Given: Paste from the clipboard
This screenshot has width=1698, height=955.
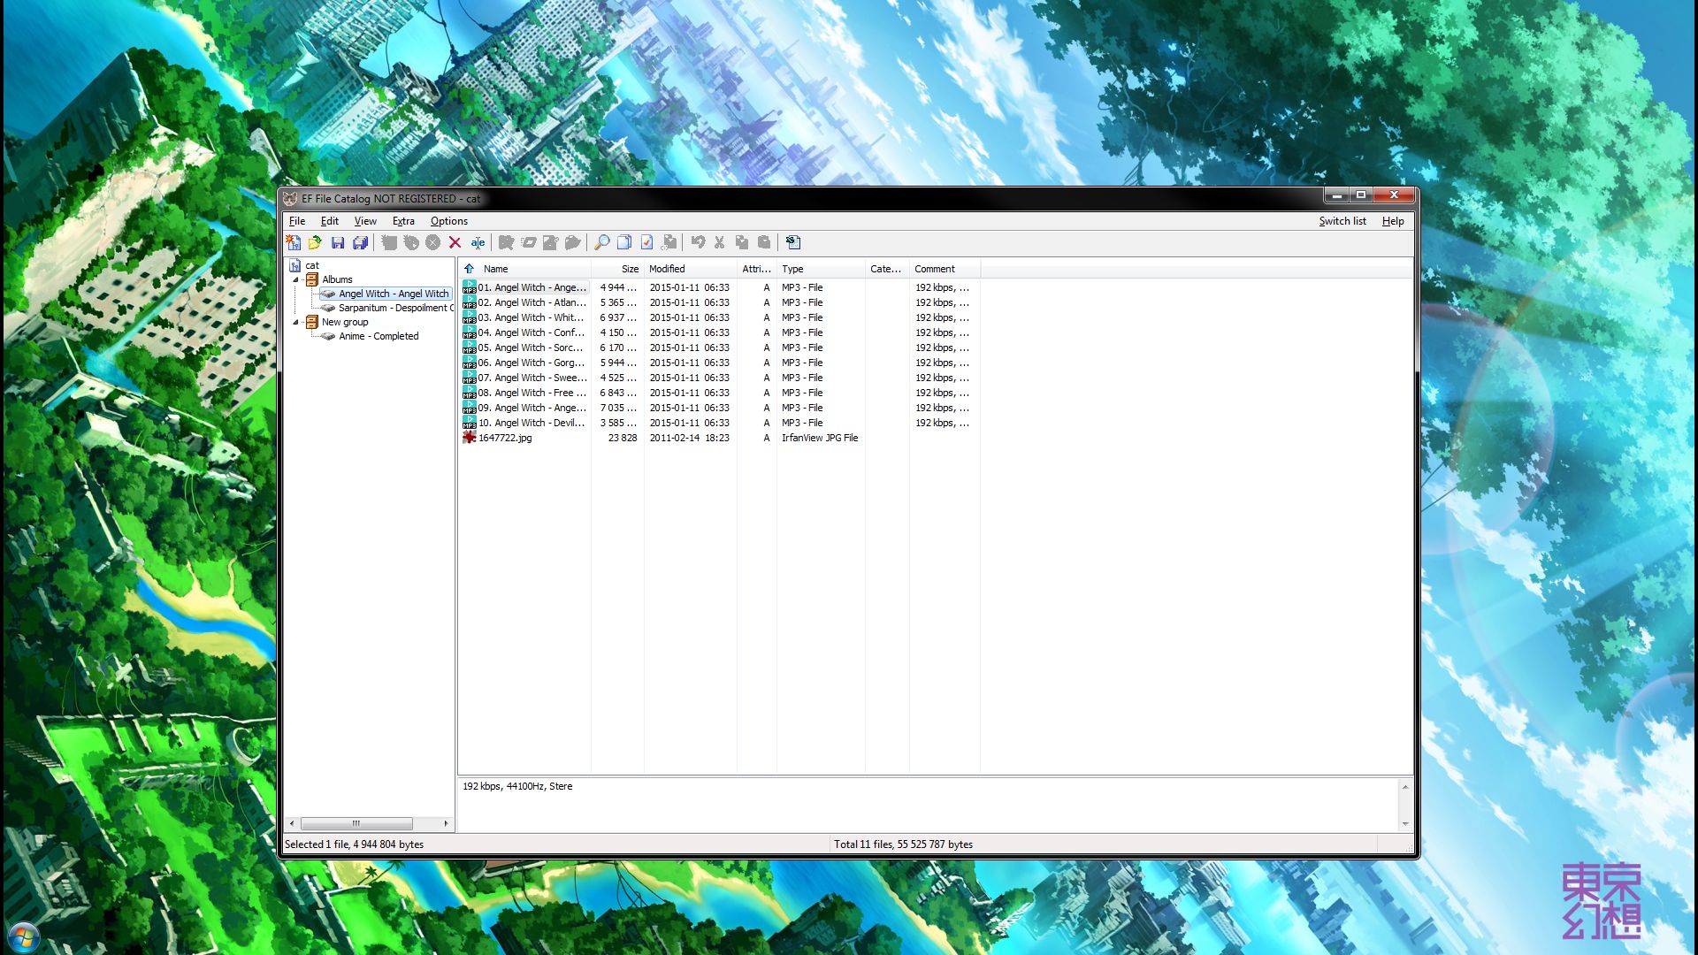Looking at the screenshot, I should pos(765,242).
